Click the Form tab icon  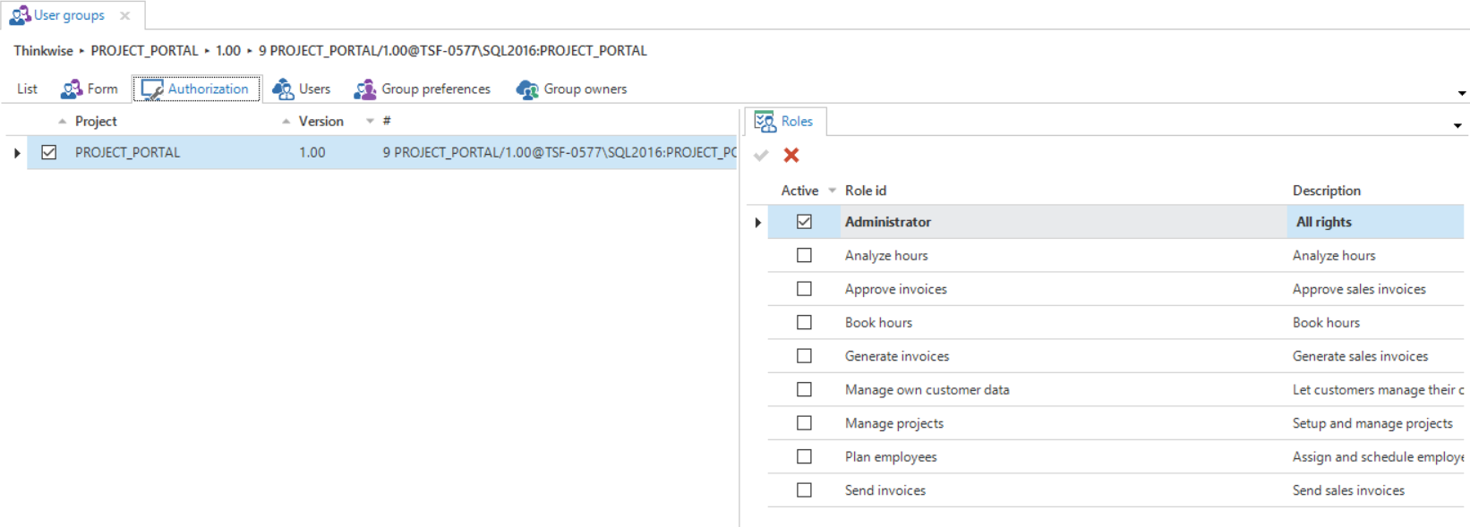coord(72,89)
